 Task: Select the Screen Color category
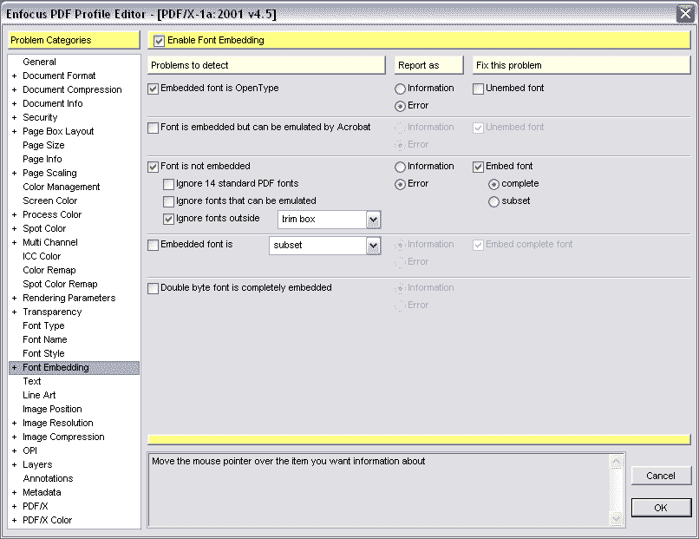point(50,200)
